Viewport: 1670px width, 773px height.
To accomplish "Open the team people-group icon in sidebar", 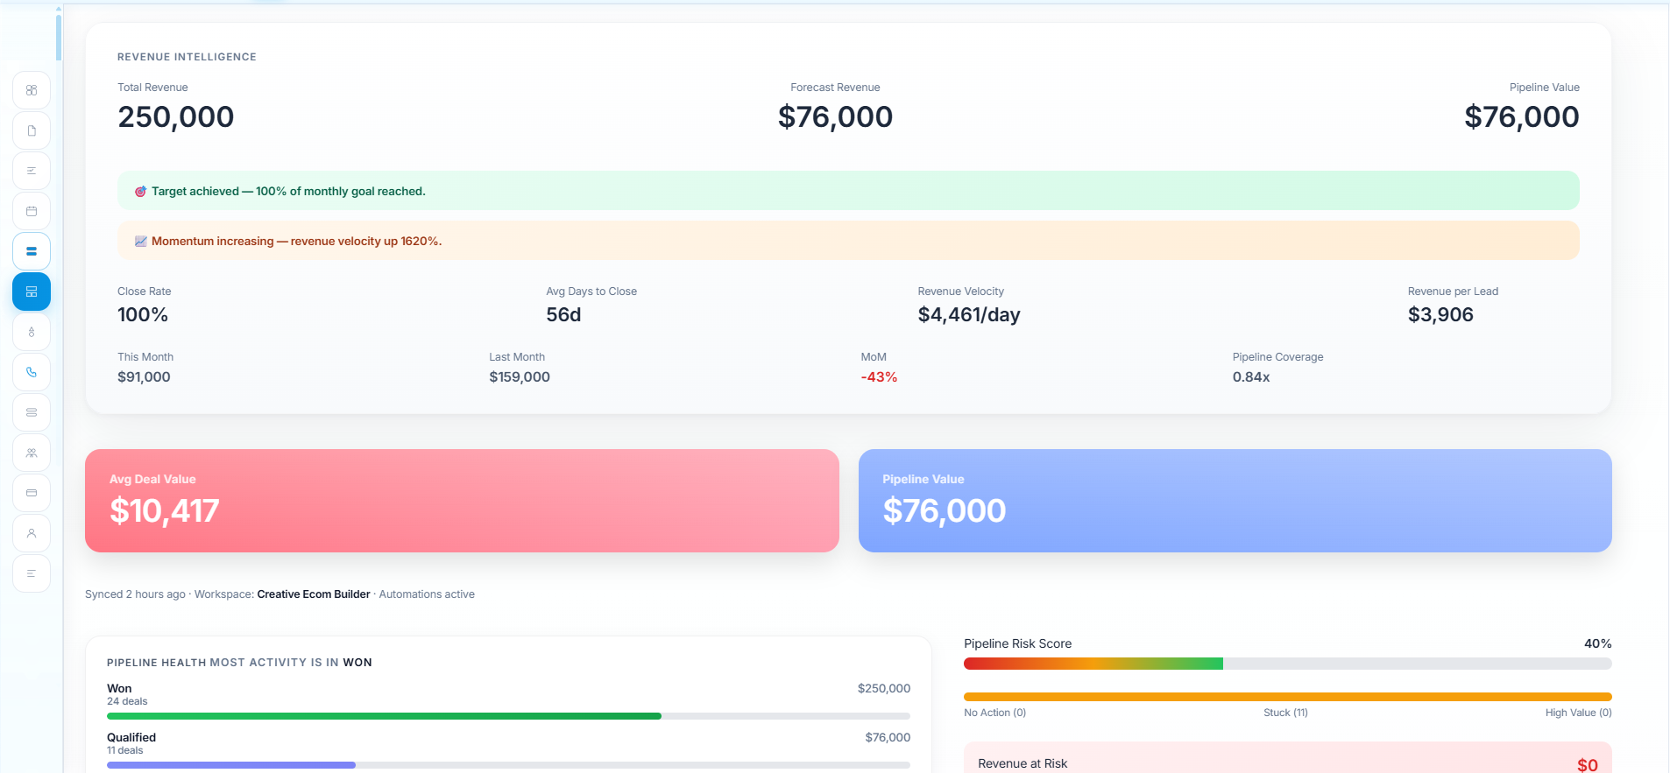I will tap(32, 453).
